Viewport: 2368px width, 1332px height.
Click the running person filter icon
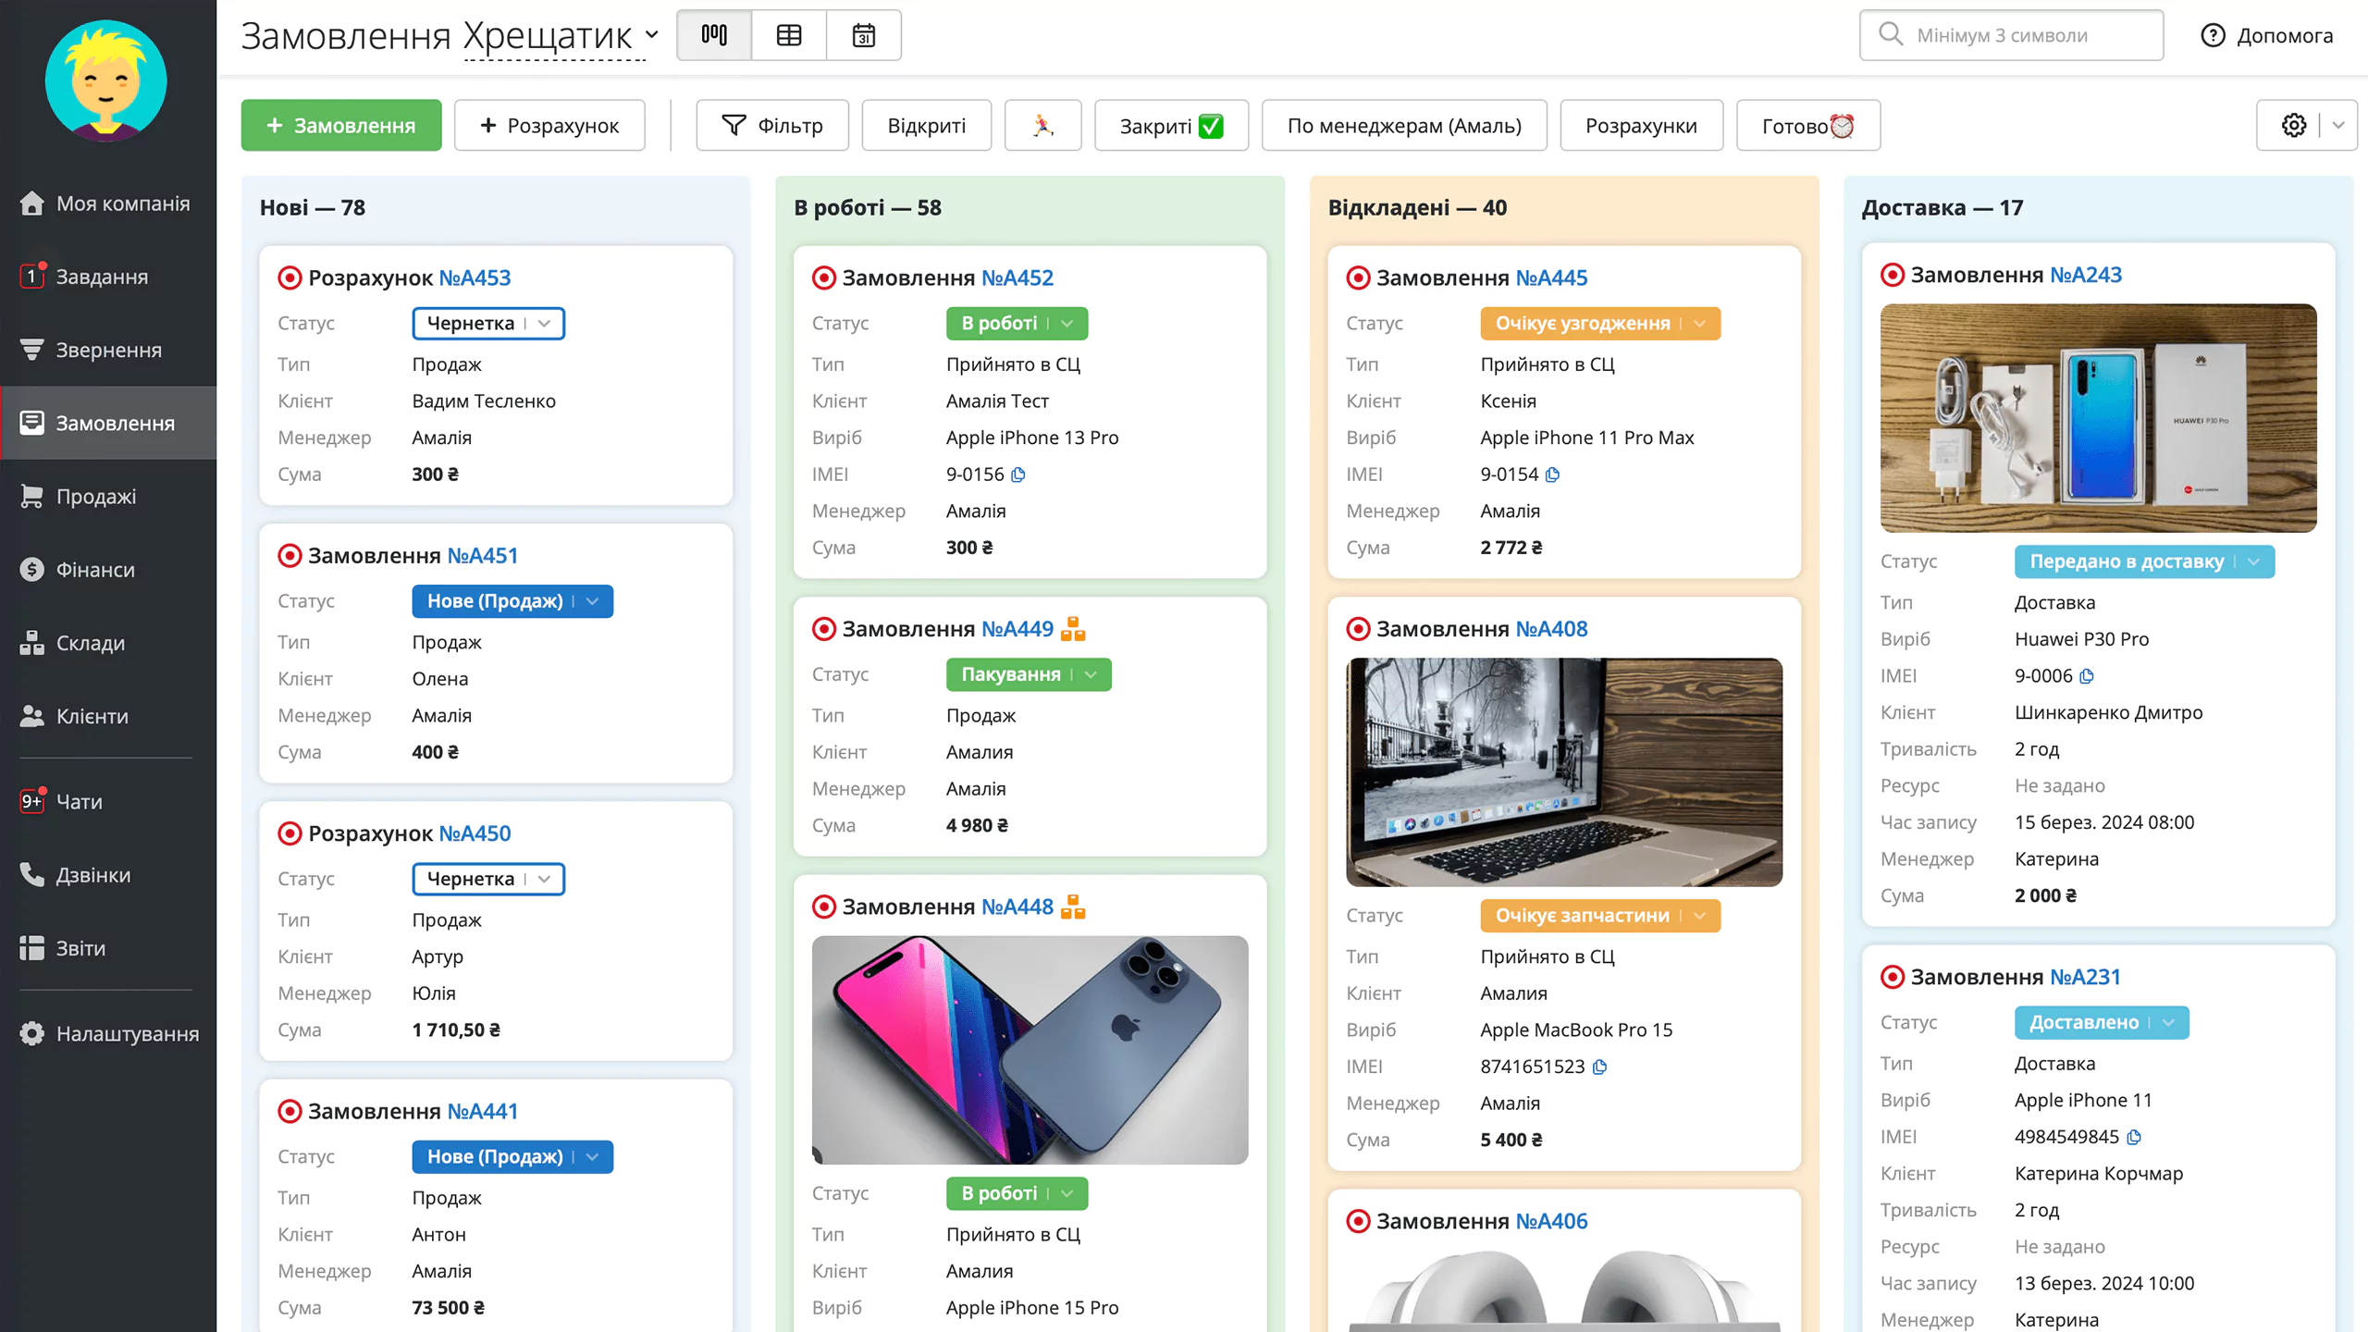(x=1042, y=125)
